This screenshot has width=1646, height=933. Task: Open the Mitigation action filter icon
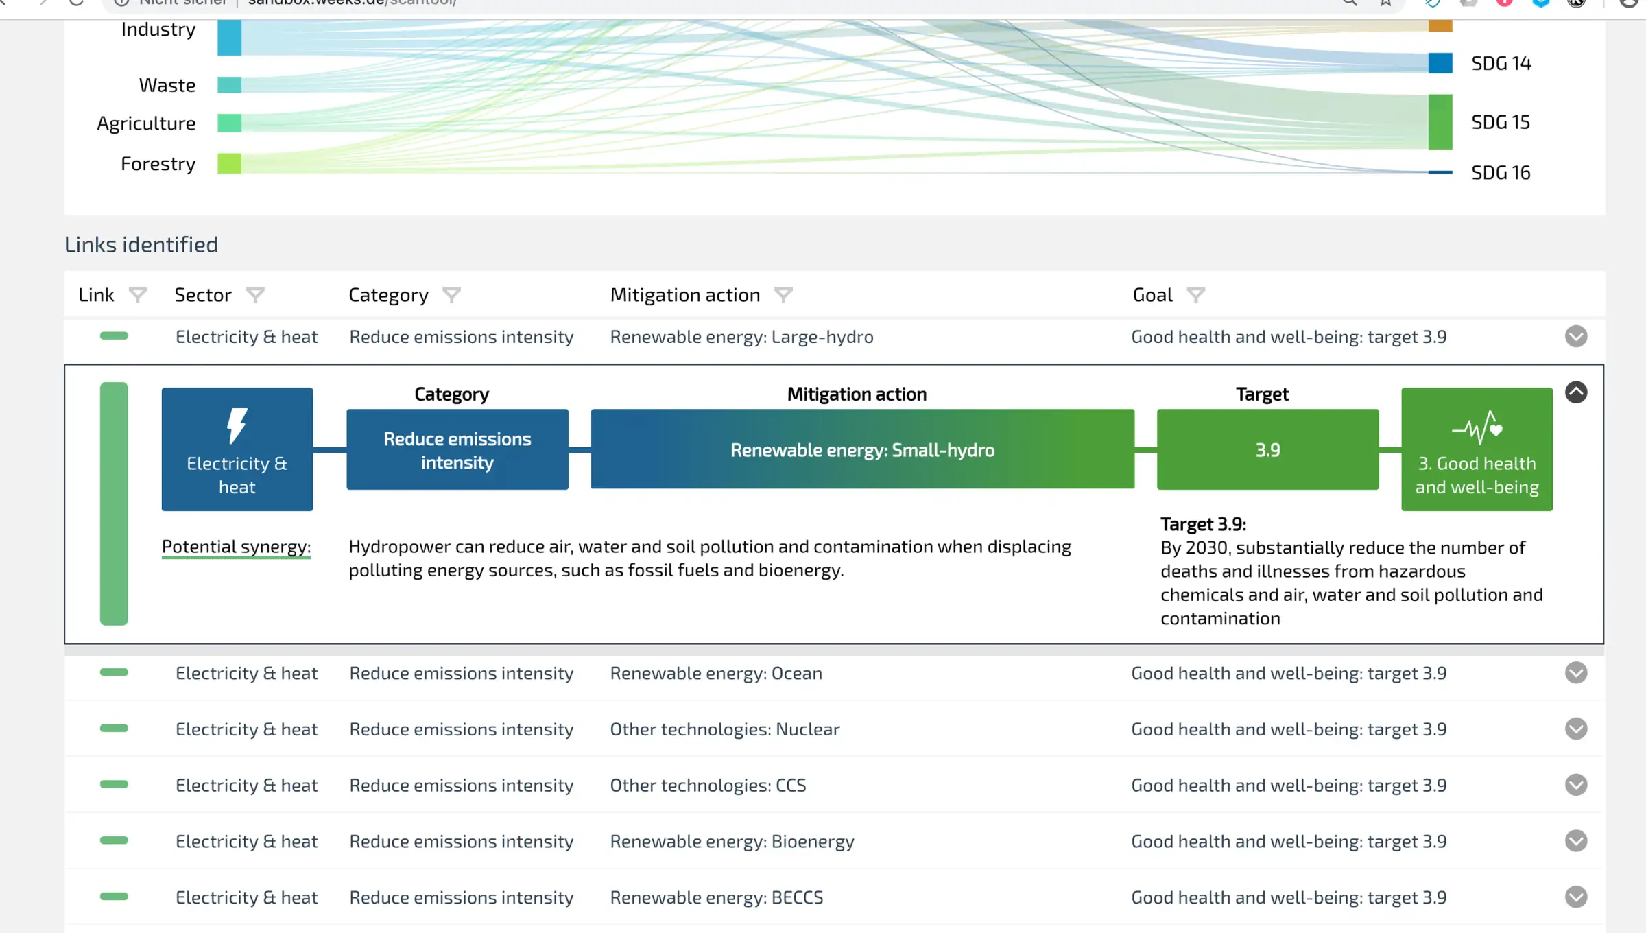click(783, 295)
